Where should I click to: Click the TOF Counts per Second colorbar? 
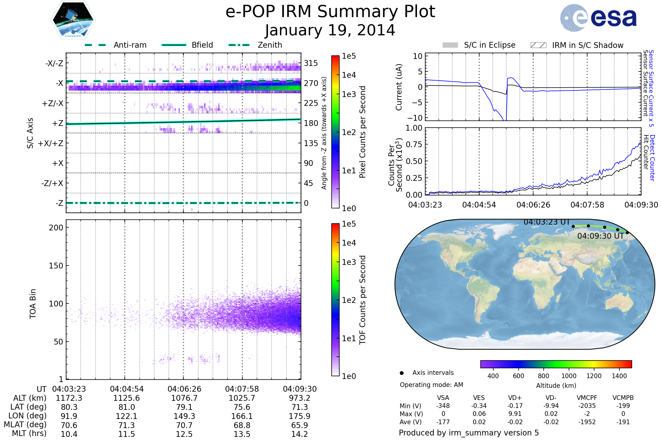[x=335, y=300]
